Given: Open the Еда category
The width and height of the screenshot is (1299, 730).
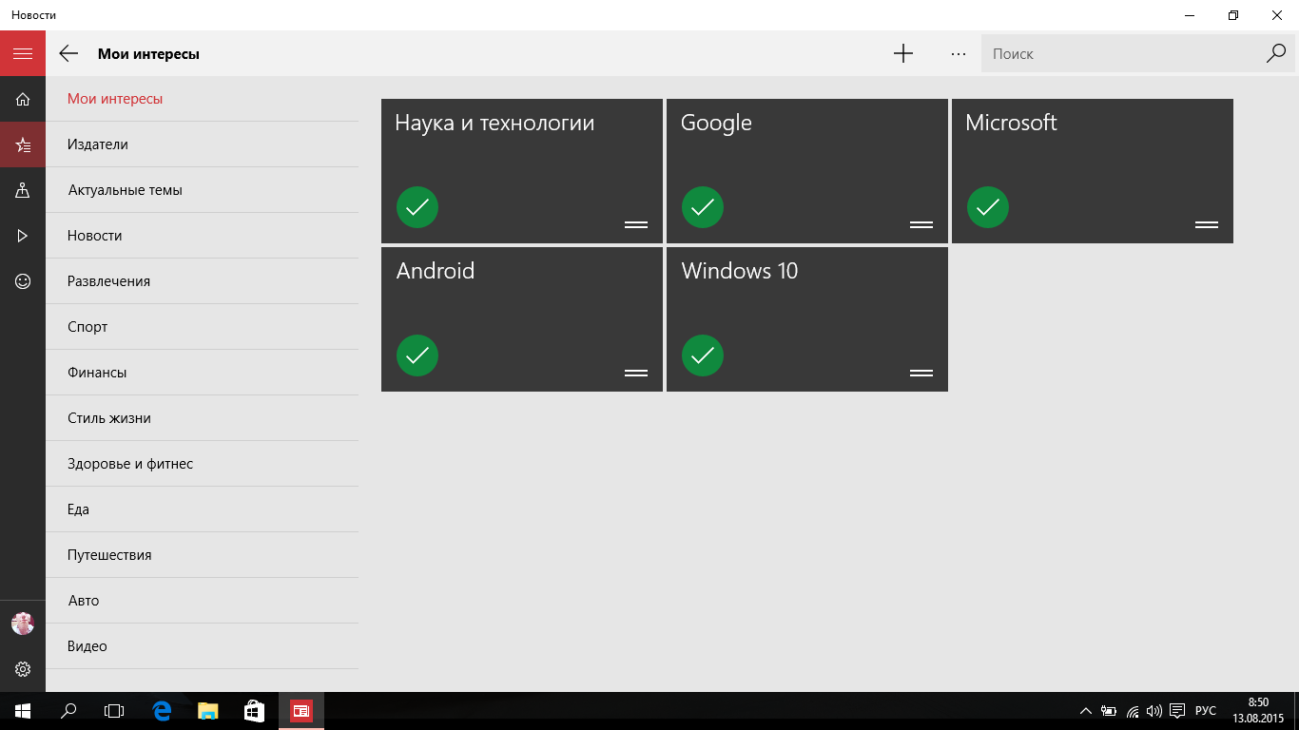Looking at the screenshot, I should coord(203,509).
